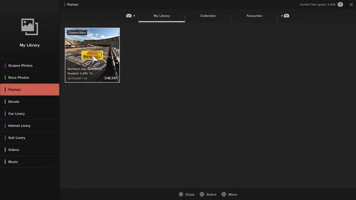This screenshot has height=200, width=356.
Task: Switch to the My Library tab
Action: click(x=162, y=16)
